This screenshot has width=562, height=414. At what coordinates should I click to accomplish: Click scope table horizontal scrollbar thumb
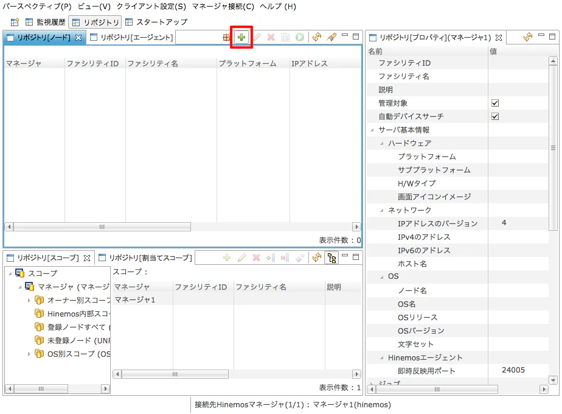click(175, 374)
